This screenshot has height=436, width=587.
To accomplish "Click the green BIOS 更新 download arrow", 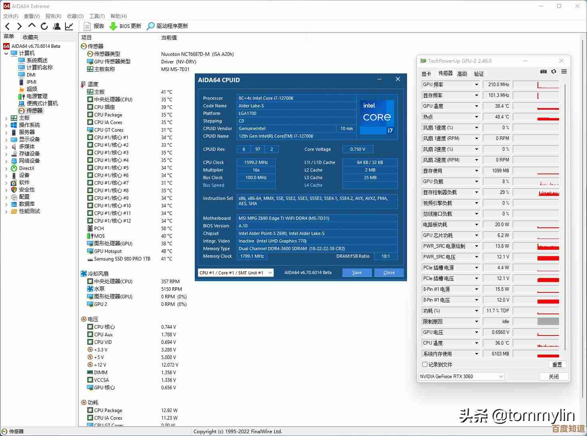I will click(113, 26).
